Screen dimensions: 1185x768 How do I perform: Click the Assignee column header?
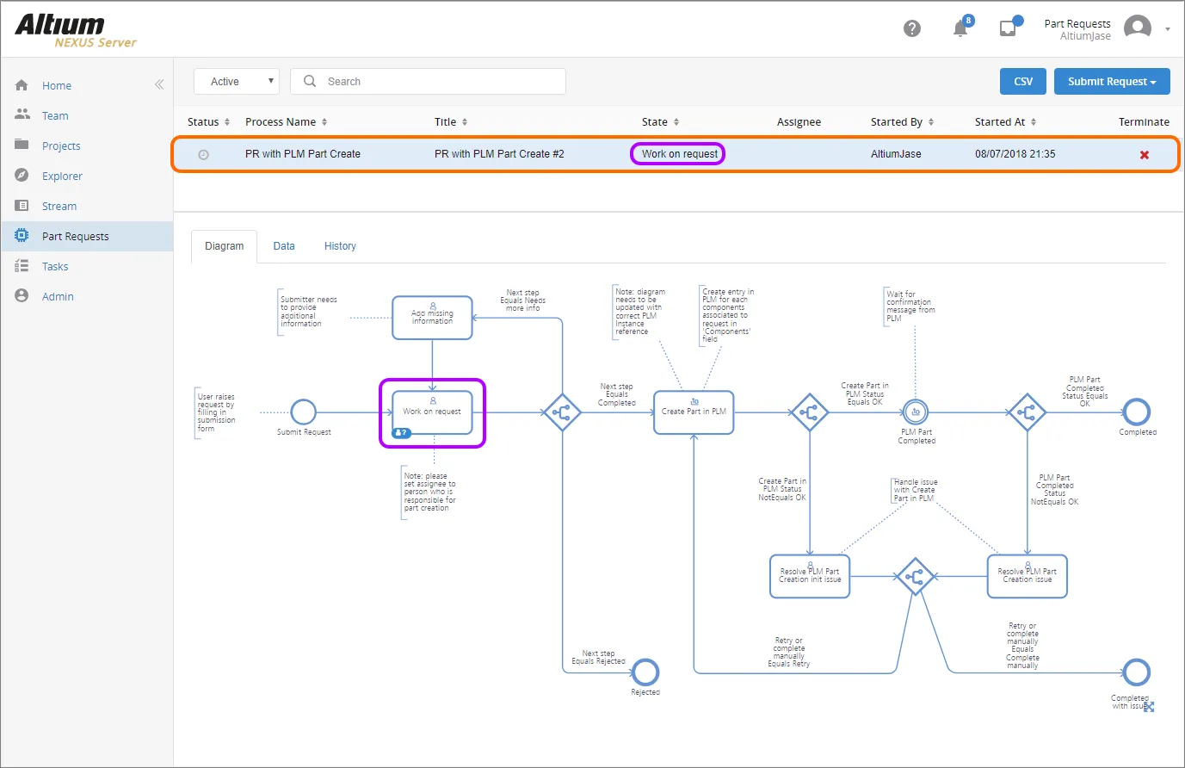(x=799, y=122)
